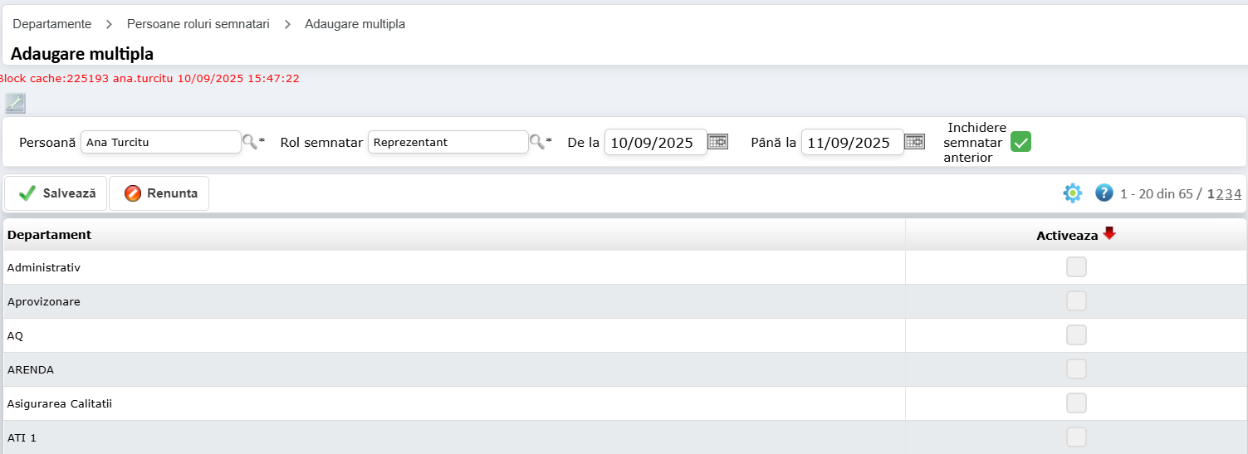
Task: Go to results page 2
Action: tap(1220, 194)
